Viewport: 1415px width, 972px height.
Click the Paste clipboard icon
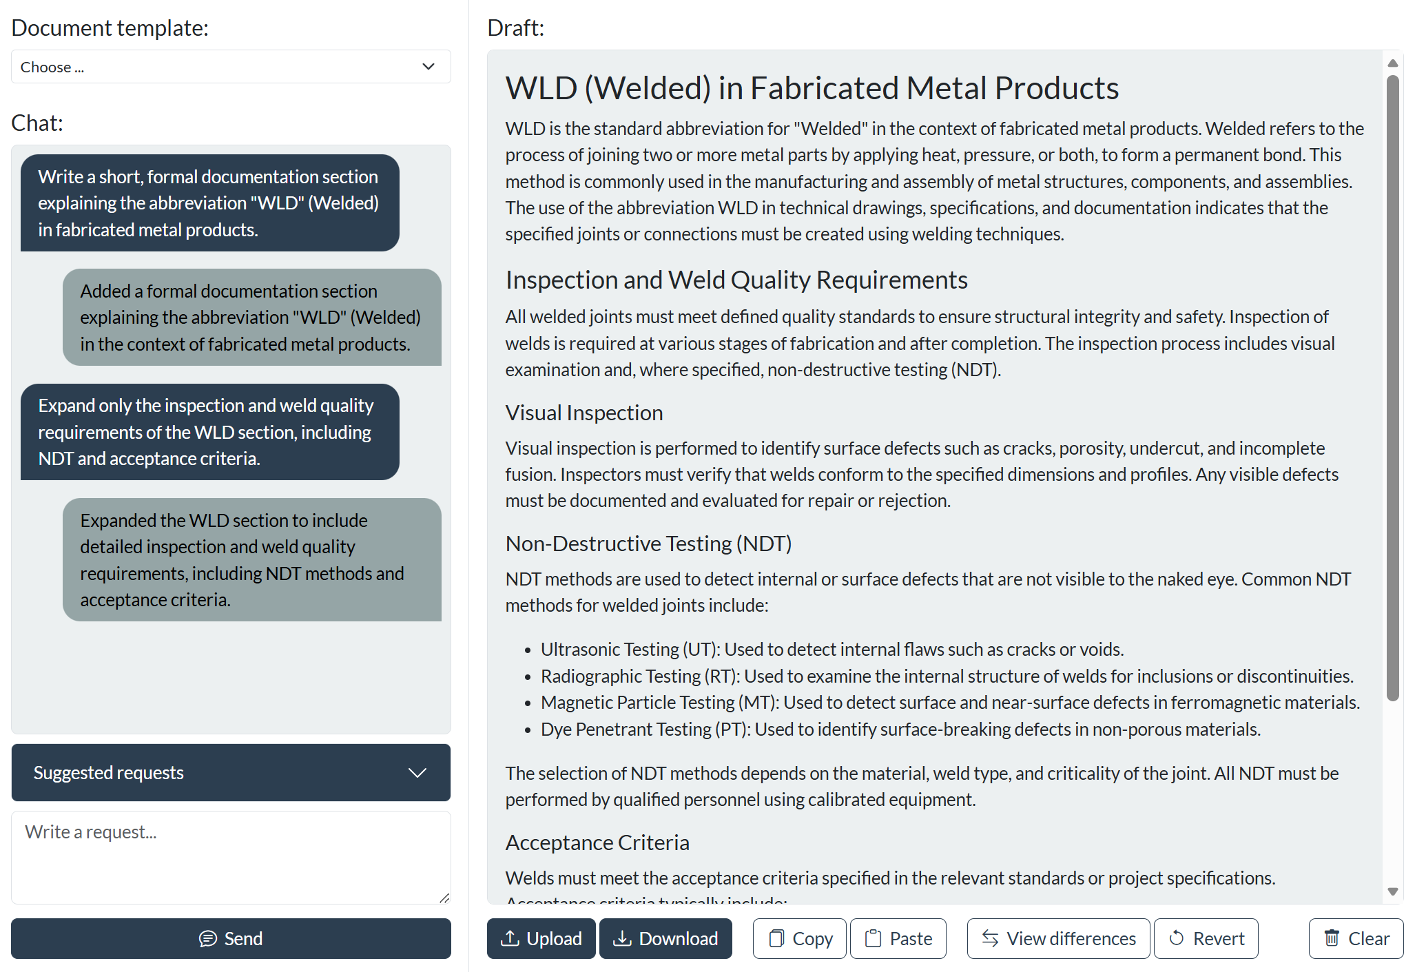tap(873, 938)
